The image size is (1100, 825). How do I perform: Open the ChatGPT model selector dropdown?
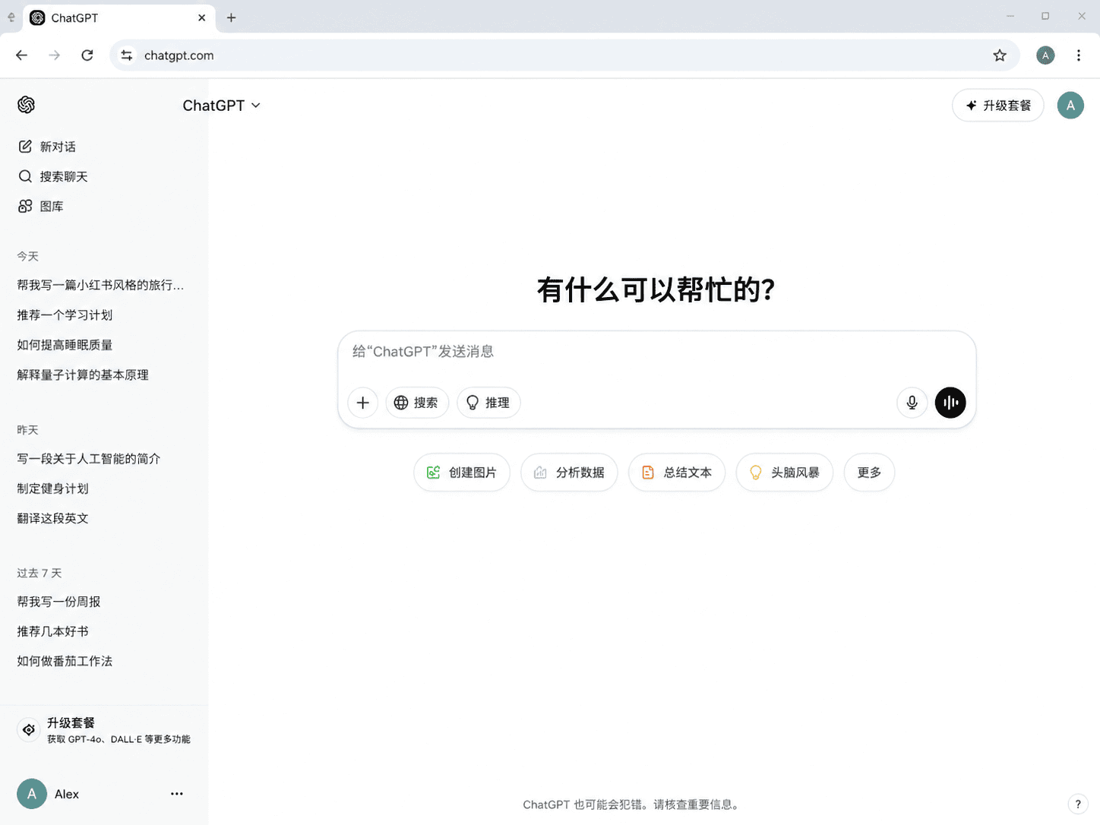point(221,106)
